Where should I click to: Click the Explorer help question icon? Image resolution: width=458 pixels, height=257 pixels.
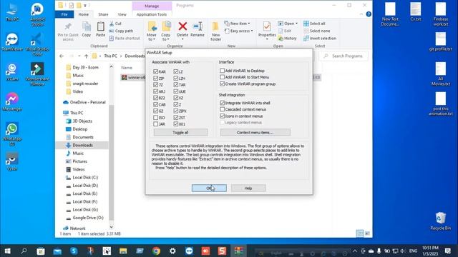369,14
